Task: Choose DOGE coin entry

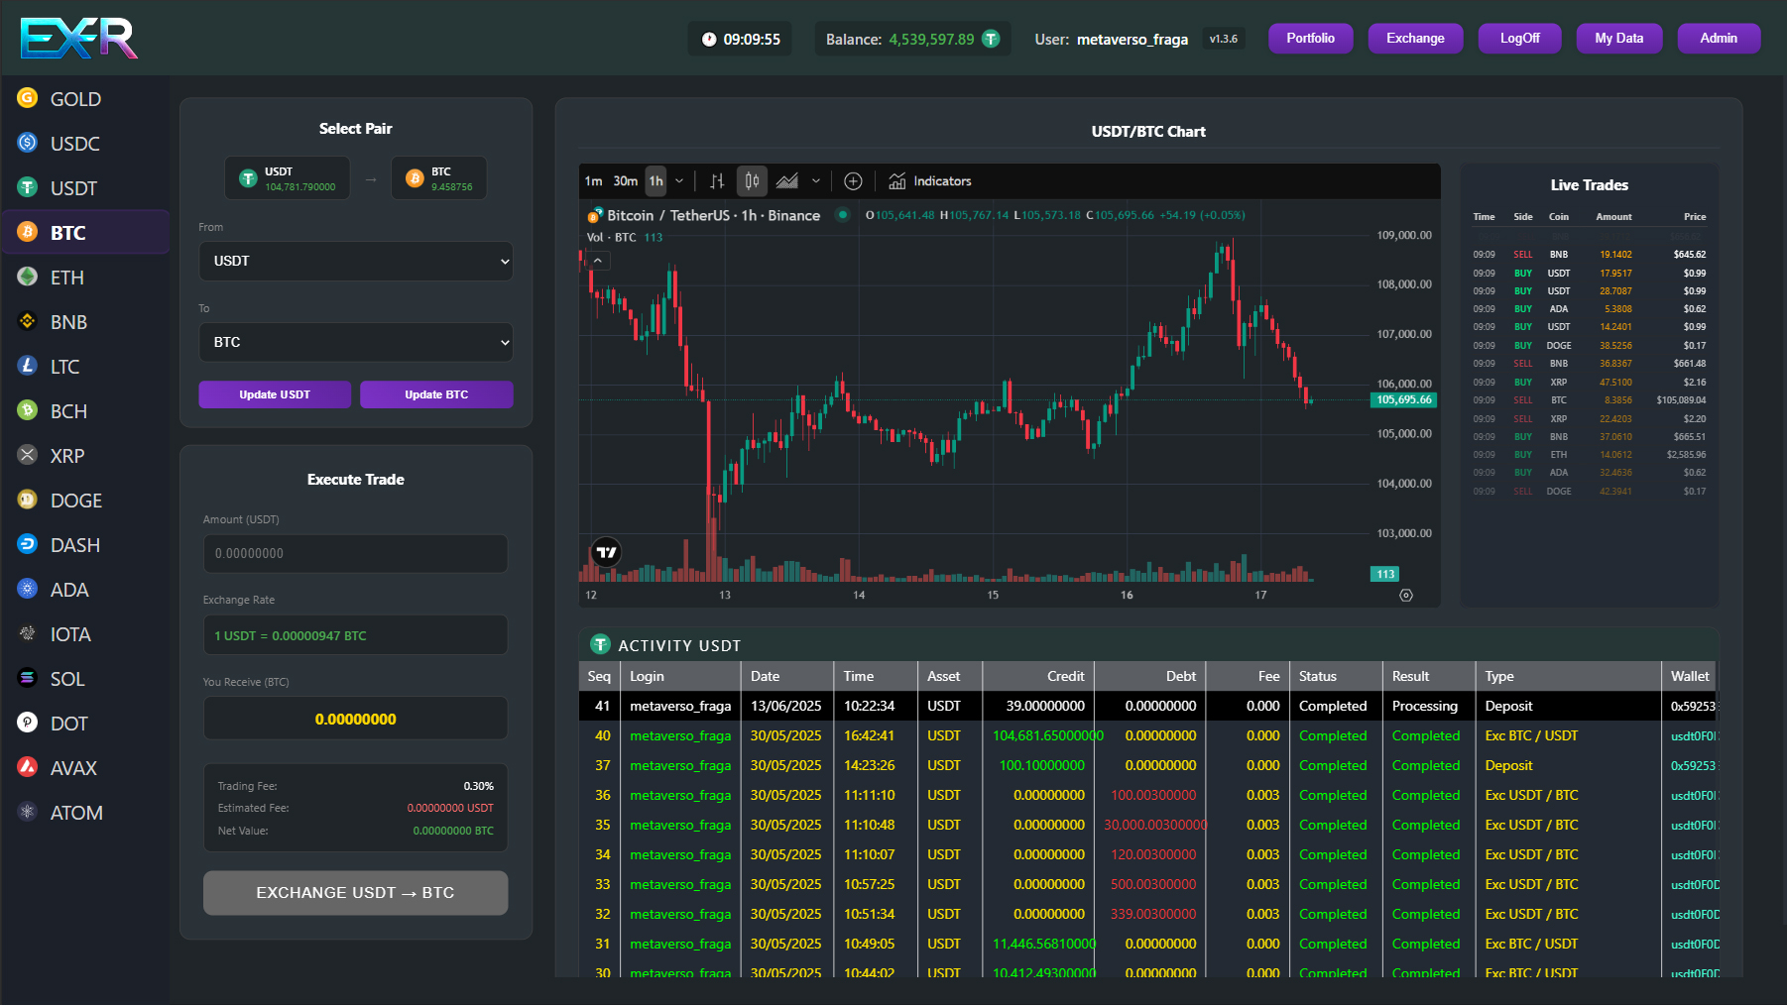Action: click(85, 501)
